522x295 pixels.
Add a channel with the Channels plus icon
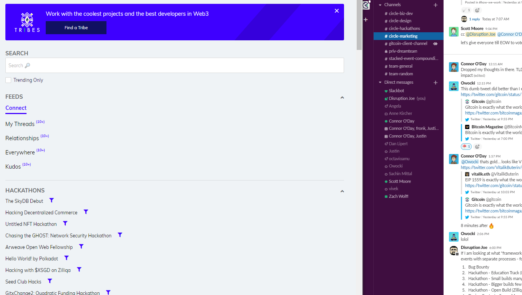click(x=436, y=5)
